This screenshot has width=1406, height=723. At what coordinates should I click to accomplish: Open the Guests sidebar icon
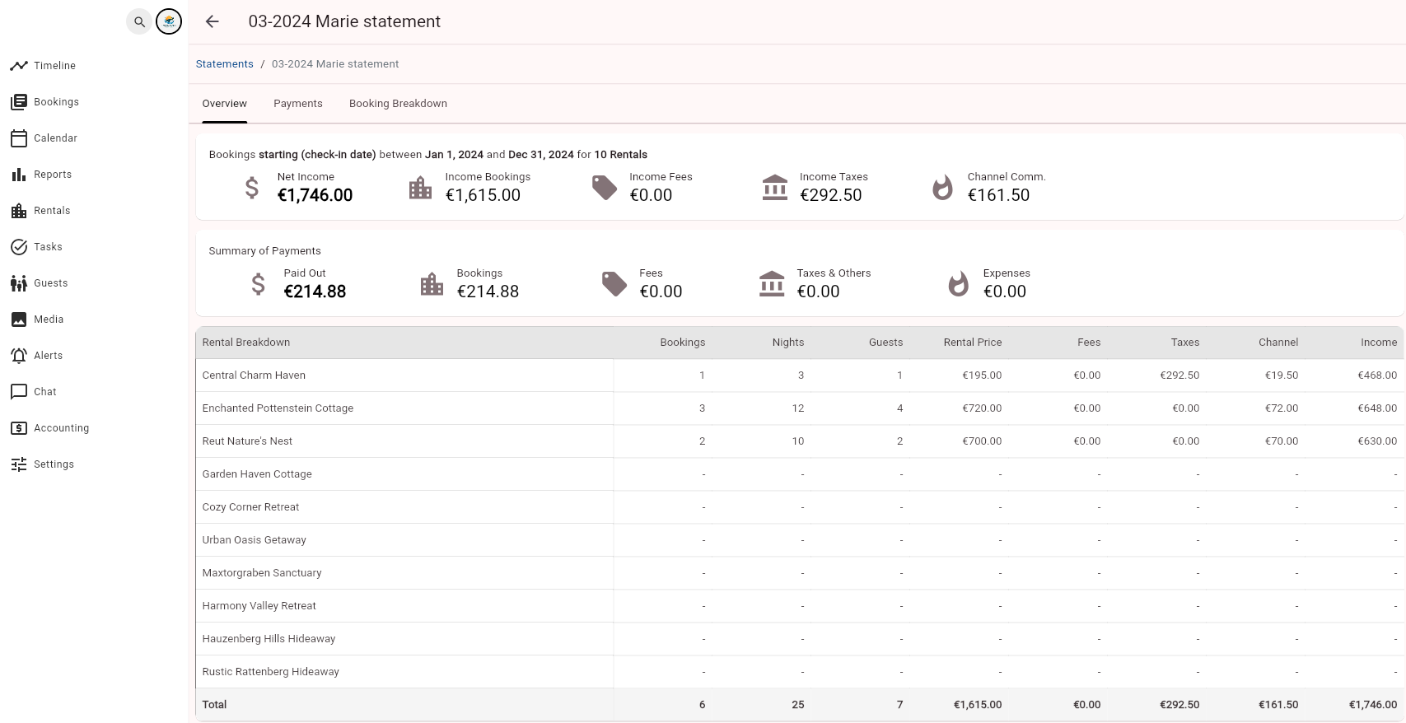point(19,283)
